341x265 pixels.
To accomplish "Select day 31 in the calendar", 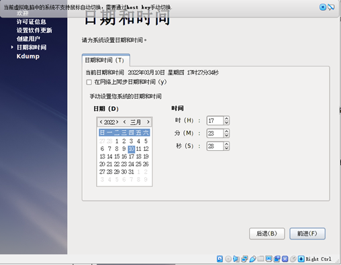I will (132, 172).
